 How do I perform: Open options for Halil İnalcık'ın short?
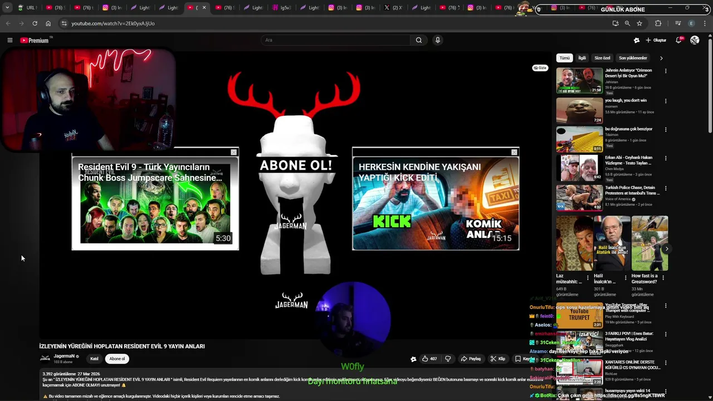point(626,277)
